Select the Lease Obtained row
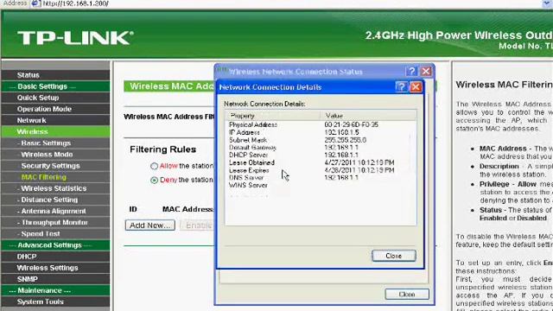This screenshot has width=553, height=311. 321,162
